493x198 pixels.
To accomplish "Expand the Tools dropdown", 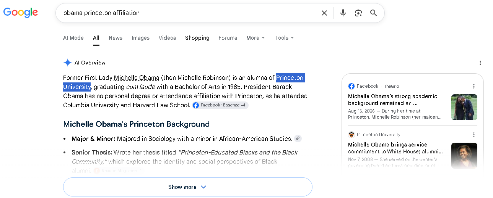I will pyautogui.click(x=285, y=38).
